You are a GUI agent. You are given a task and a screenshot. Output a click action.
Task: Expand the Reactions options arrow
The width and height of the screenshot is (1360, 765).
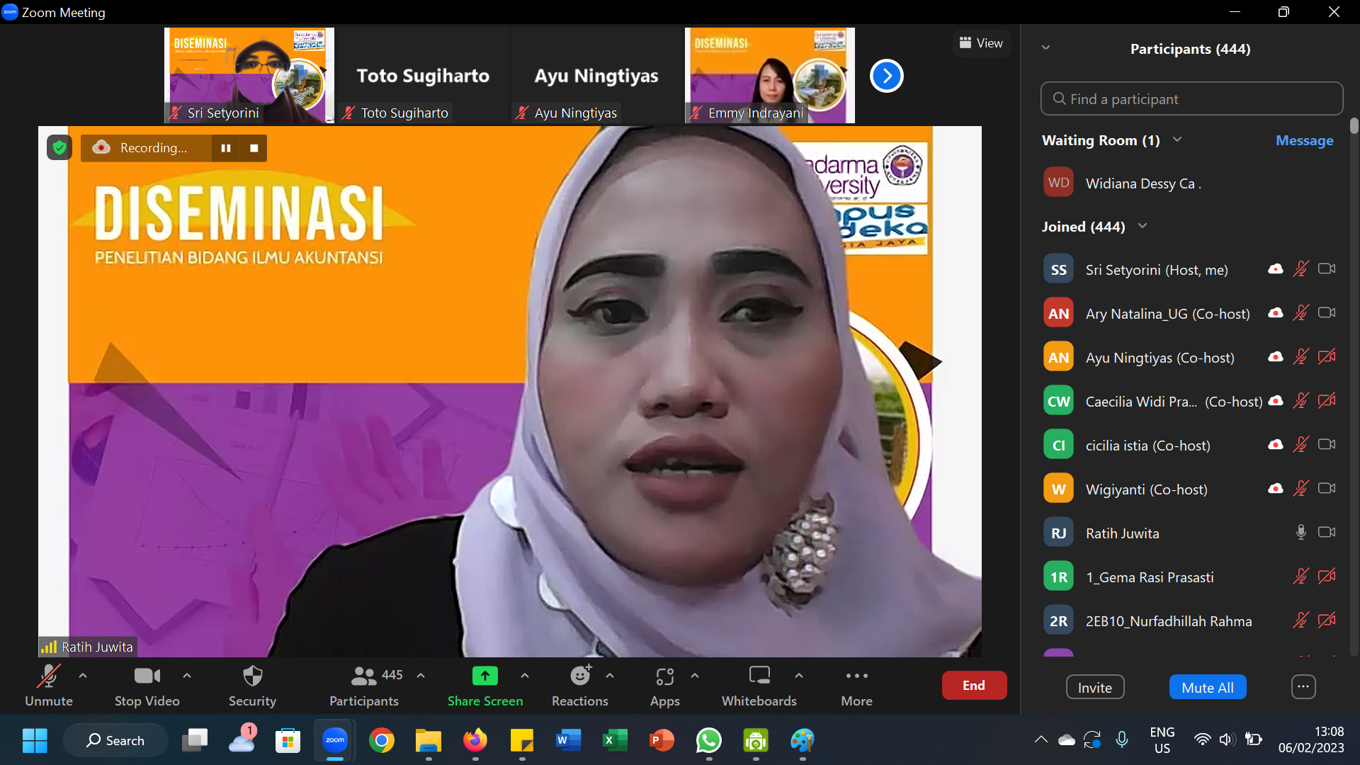point(610,676)
